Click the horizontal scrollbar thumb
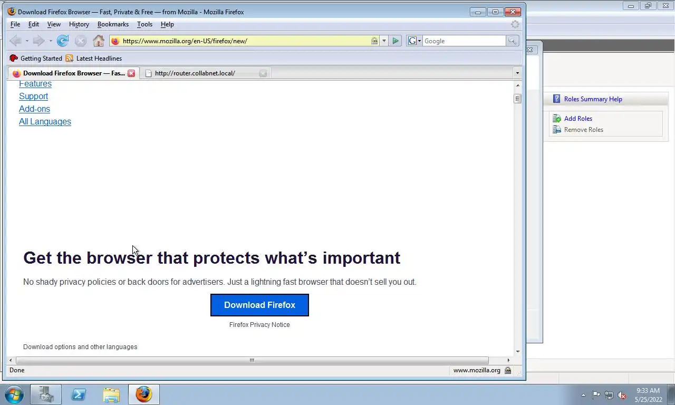Screen dimensions: 675x405 click(x=252, y=360)
